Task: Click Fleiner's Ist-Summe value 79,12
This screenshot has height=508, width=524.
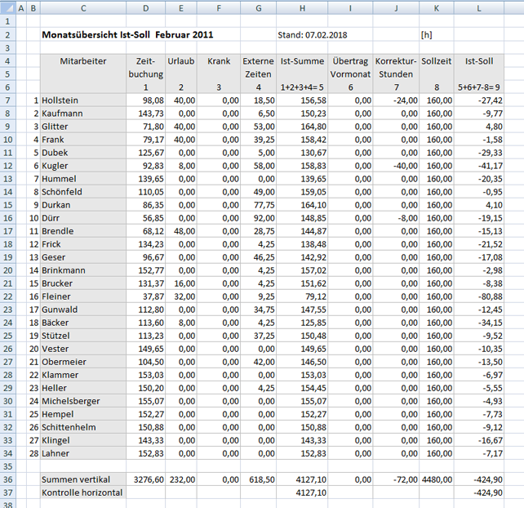Action: 302,296
